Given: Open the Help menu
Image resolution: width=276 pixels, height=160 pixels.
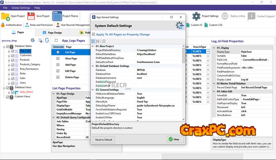Looking at the screenshot, I should [37, 8].
